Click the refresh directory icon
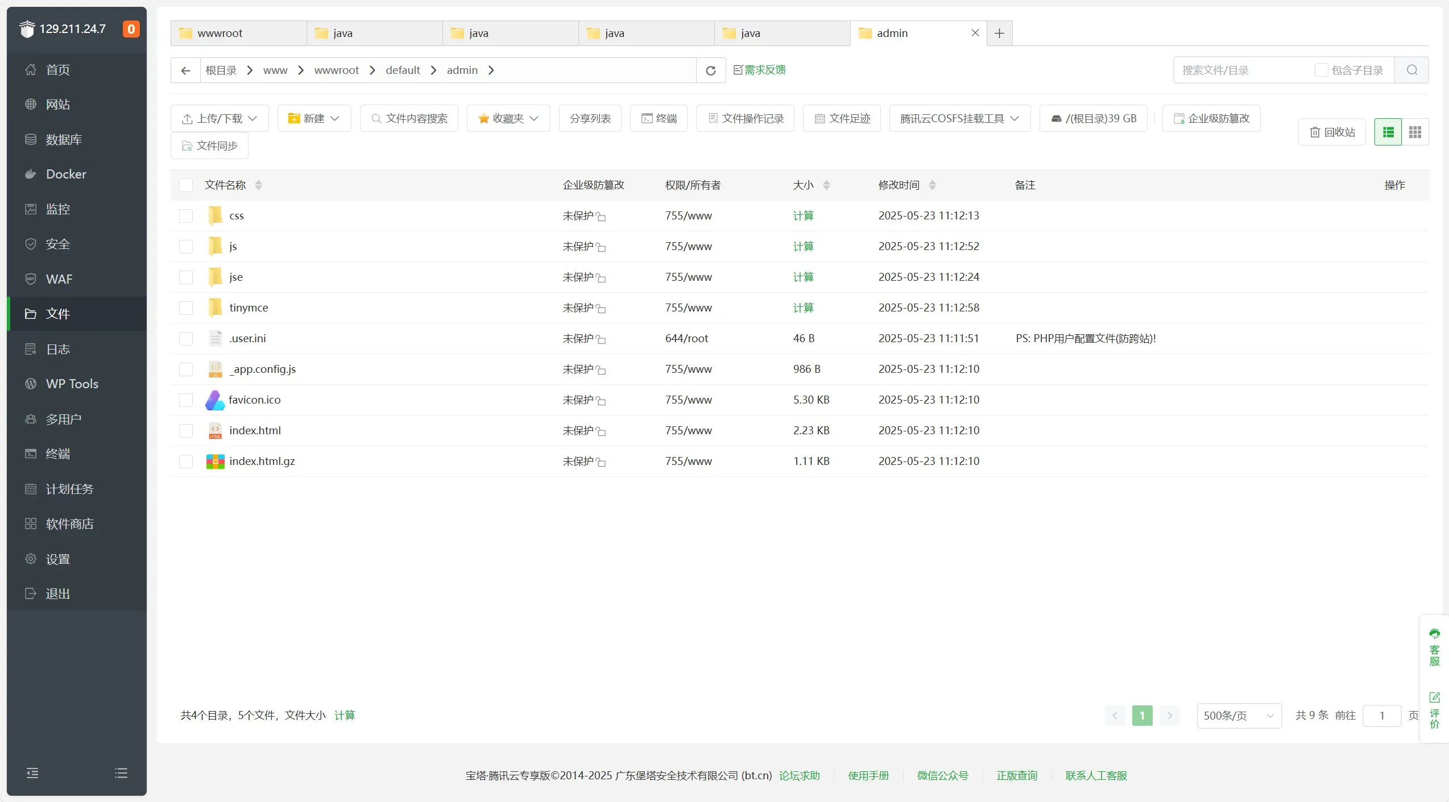The height and width of the screenshot is (802, 1449). pos(710,70)
